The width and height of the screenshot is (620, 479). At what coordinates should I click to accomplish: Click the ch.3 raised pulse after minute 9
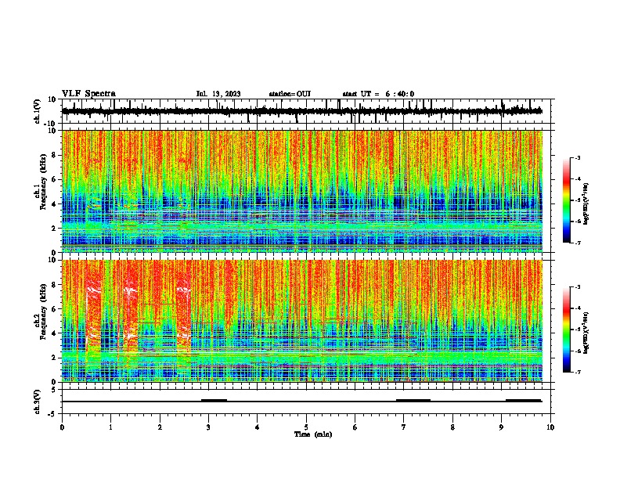point(524,400)
